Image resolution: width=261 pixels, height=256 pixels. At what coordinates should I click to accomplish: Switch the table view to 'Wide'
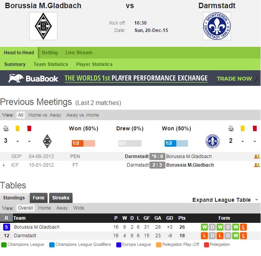coord(79,208)
